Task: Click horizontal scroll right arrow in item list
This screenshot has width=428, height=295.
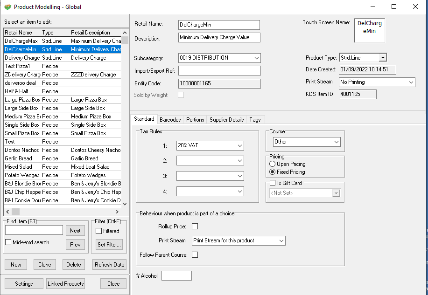Action: click(125, 212)
